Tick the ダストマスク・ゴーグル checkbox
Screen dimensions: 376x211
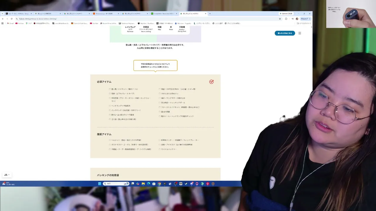tap(110, 145)
